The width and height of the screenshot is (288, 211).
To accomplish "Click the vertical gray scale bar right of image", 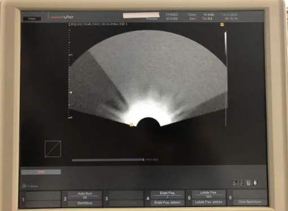I will (x=226, y=79).
